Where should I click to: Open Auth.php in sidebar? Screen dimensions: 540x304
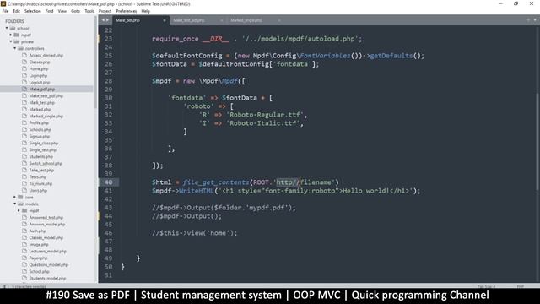37,231
